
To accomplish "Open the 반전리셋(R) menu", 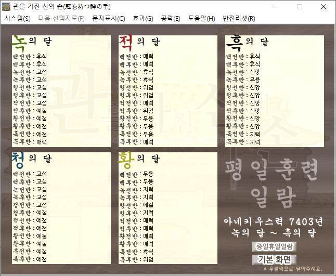I will [239, 18].
